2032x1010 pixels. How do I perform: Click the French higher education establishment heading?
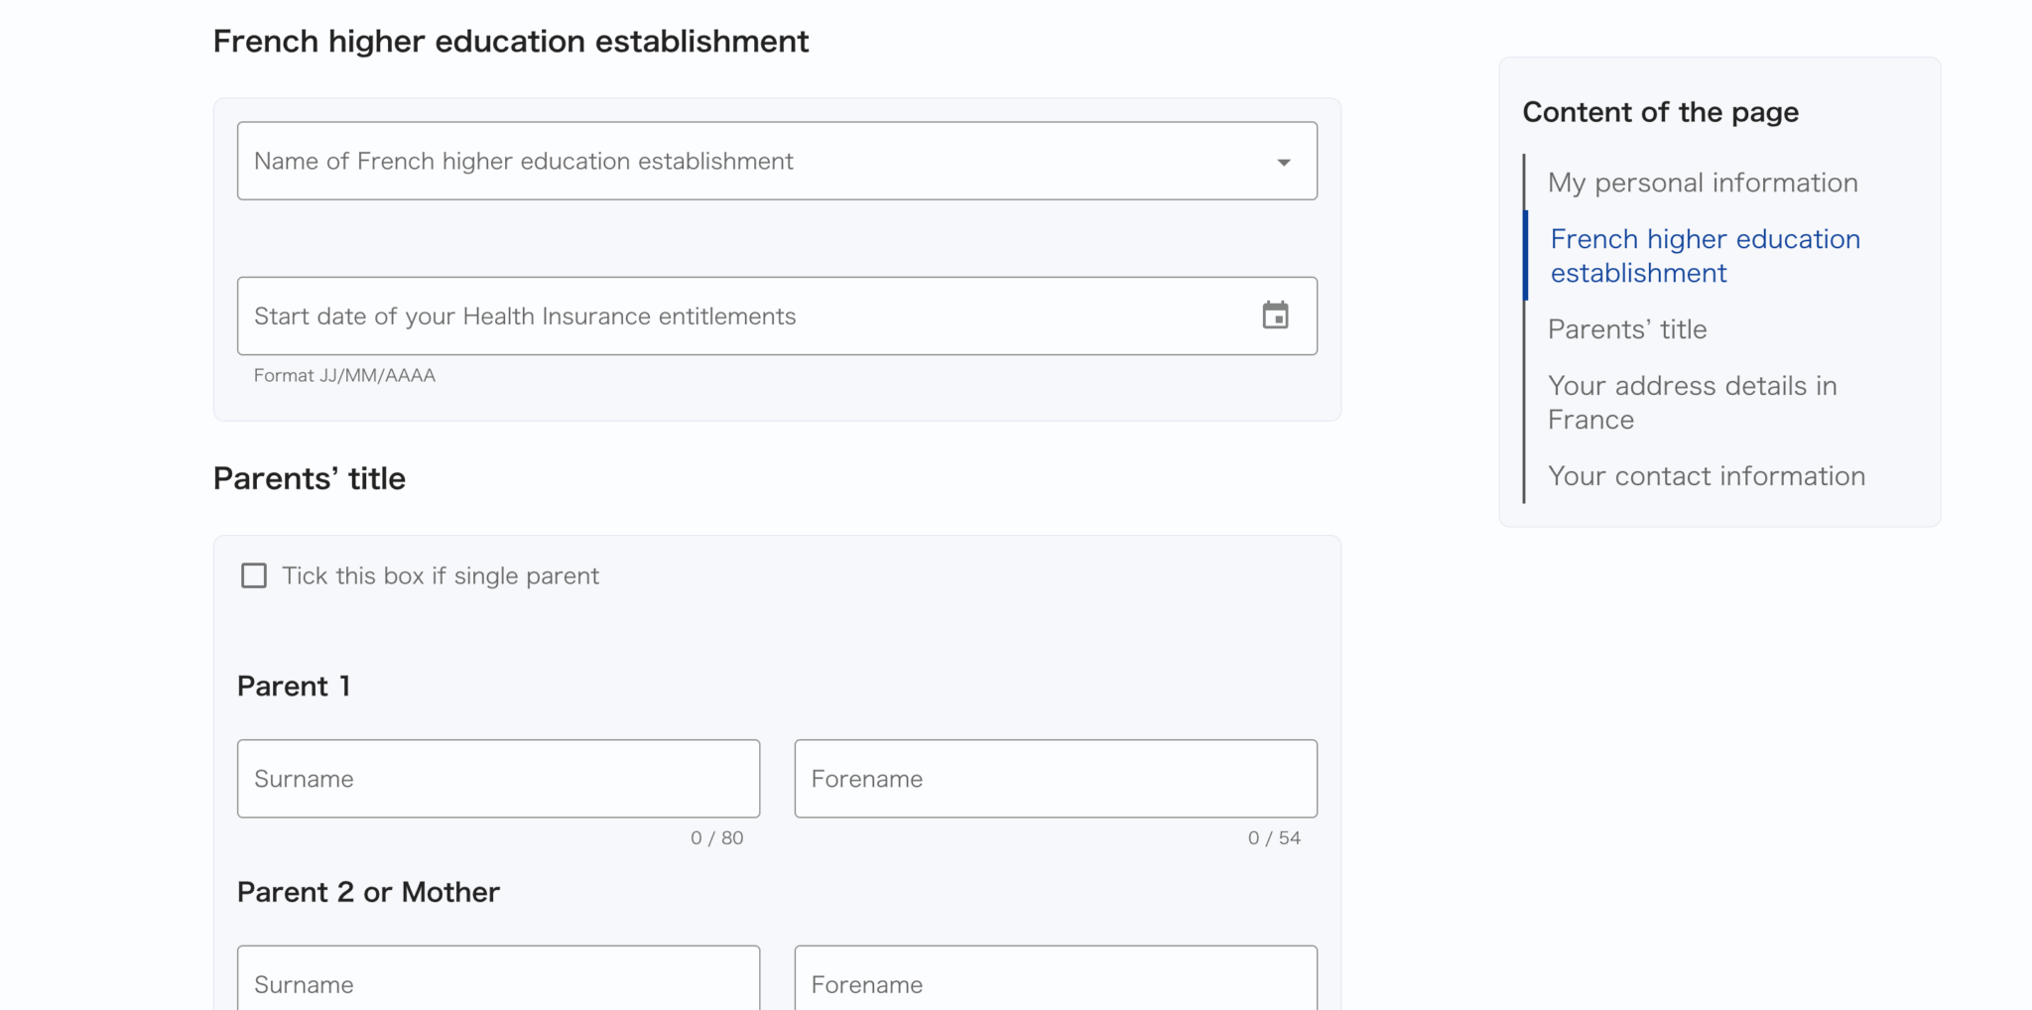click(511, 42)
